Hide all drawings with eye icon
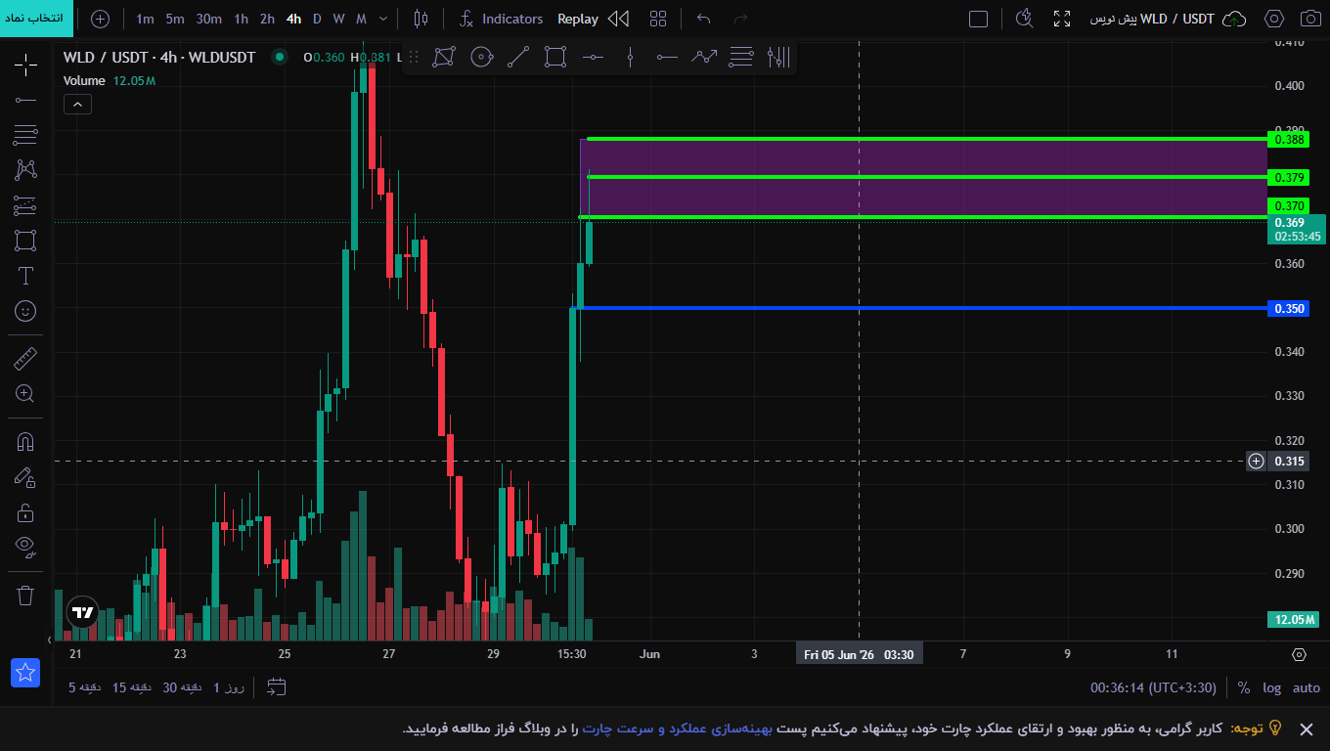The image size is (1330, 751). [25, 546]
